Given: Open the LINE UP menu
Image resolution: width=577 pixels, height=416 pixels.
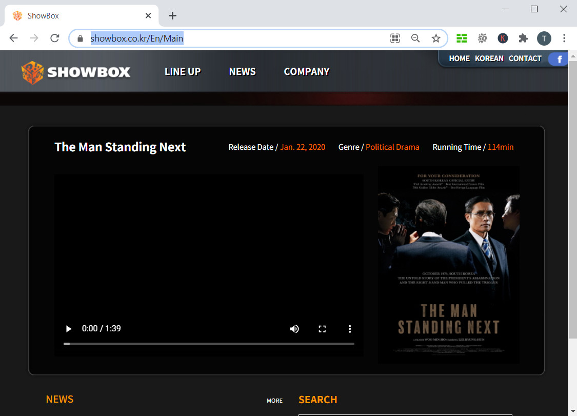Looking at the screenshot, I should coord(183,71).
